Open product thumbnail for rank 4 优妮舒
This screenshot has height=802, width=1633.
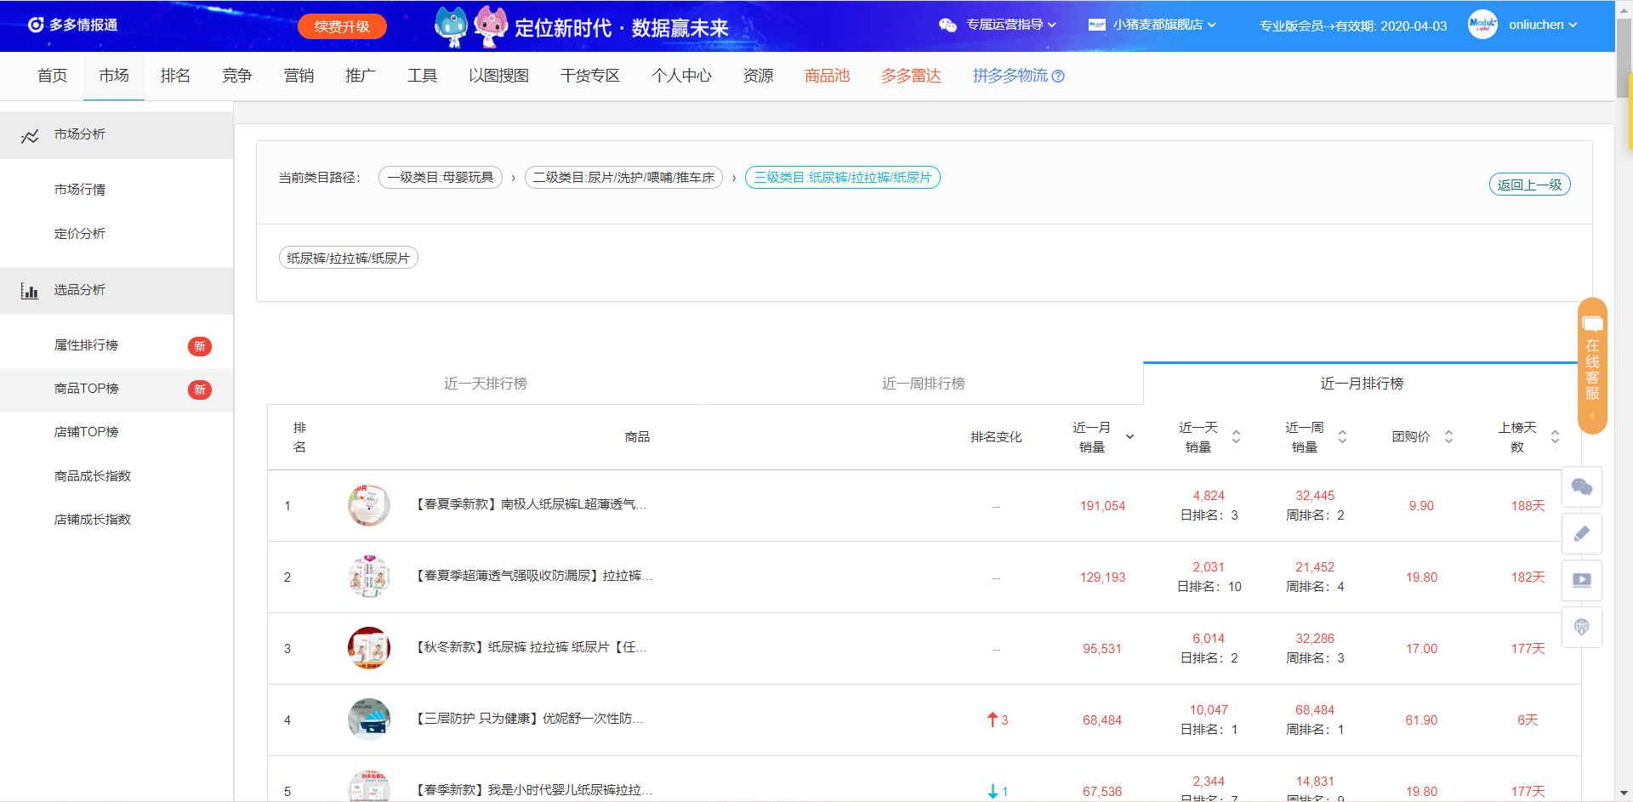[x=369, y=720]
